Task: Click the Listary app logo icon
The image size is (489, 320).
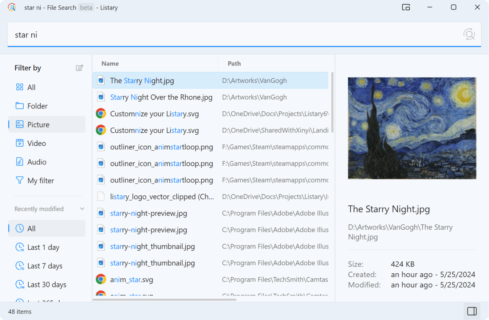Action: point(12,7)
